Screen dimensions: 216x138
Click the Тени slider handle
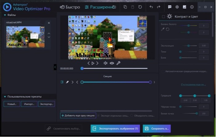[x=180, y=52]
